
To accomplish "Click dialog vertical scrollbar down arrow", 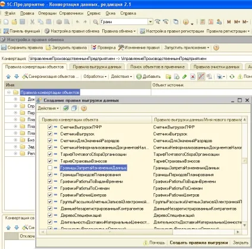I will (x=245, y=225).
